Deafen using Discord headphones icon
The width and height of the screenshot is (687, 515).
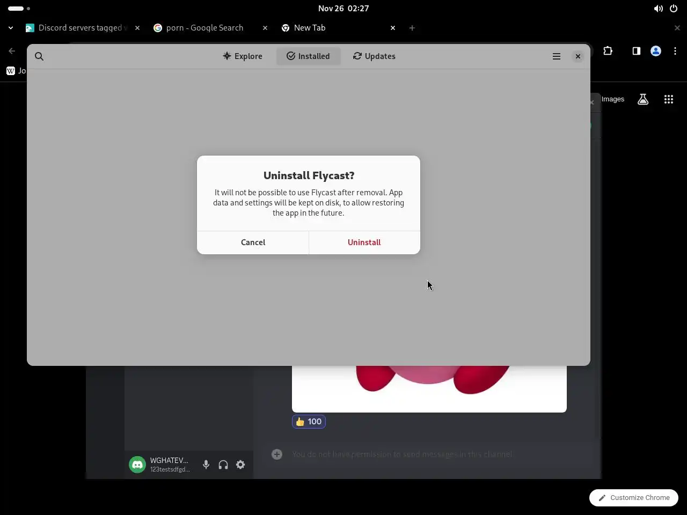point(223,465)
